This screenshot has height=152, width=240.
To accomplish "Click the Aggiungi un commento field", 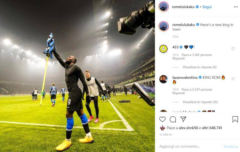I will coord(190,147).
